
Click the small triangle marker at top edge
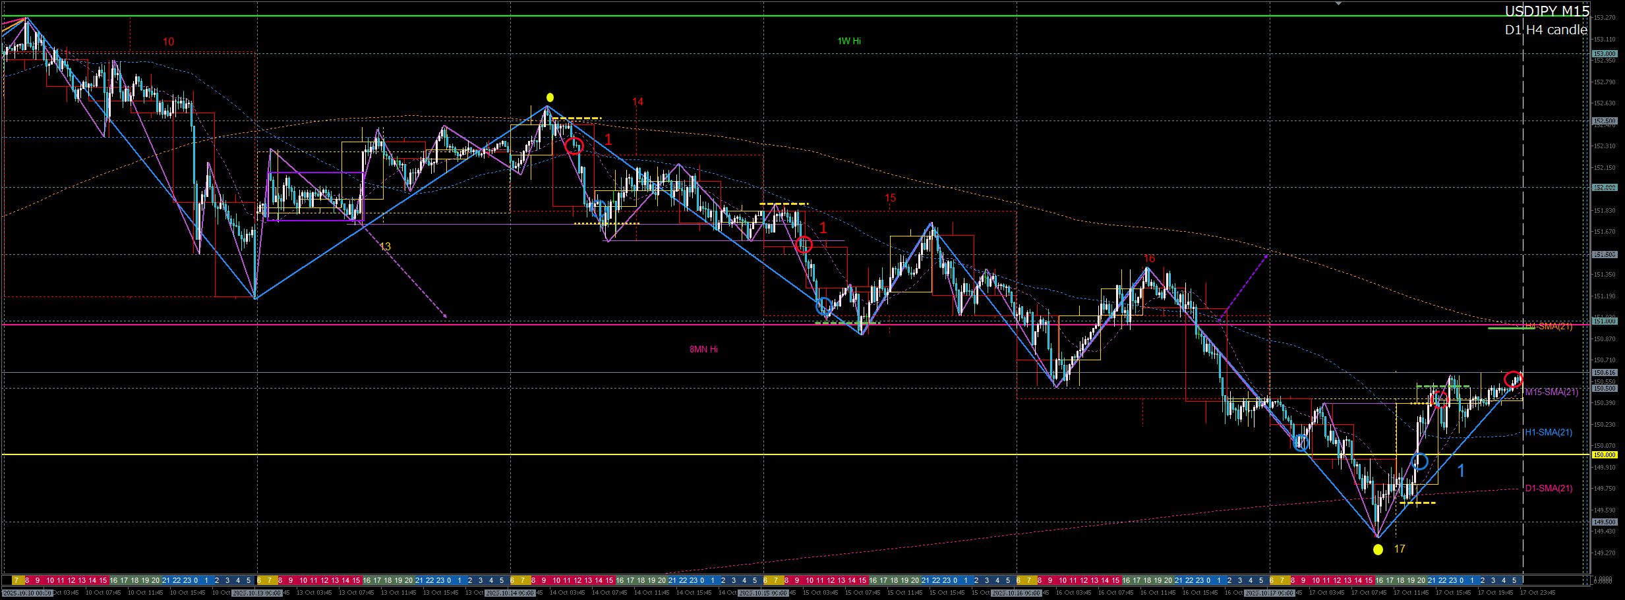(1338, 3)
